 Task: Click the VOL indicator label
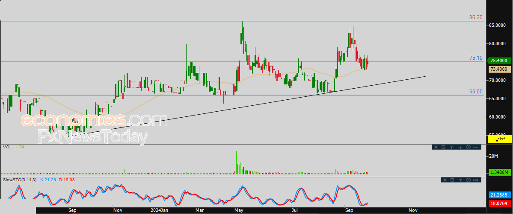[x=7, y=147]
